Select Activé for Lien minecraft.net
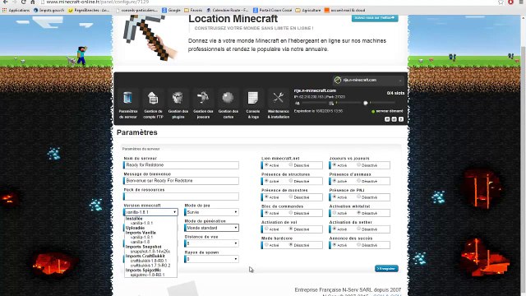 coord(266,165)
